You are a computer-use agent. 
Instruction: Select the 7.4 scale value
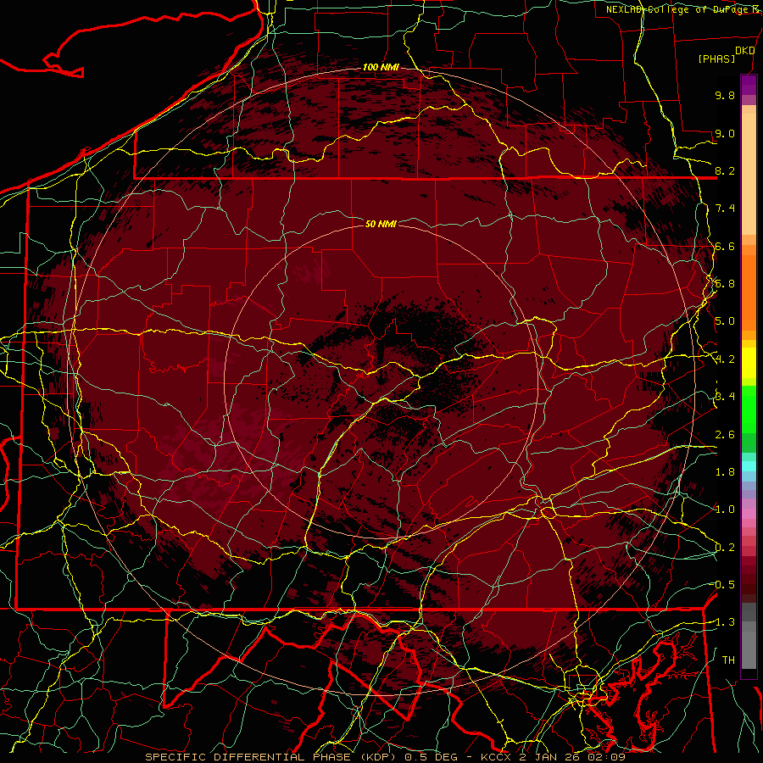(x=725, y=209)
